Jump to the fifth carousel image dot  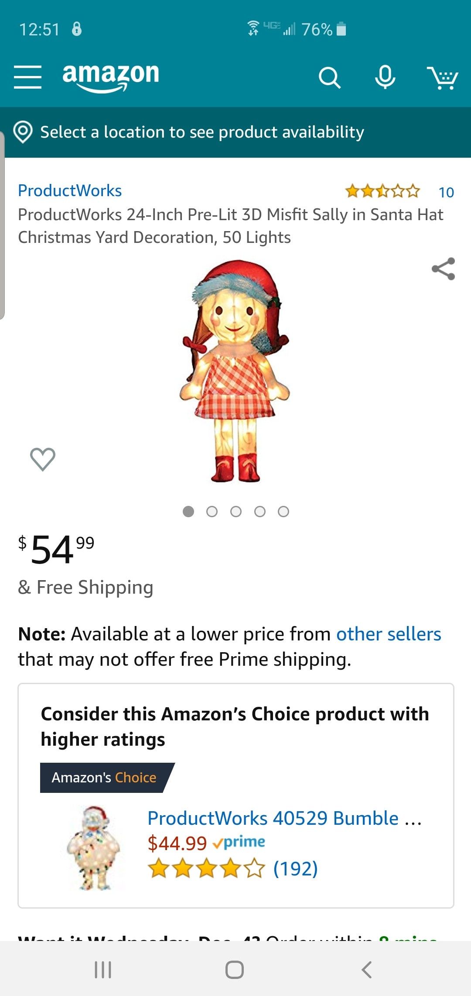tap(283, 512)
